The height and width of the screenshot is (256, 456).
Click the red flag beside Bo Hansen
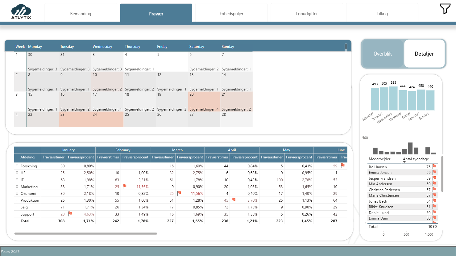pyautogui.click(x=434, y=166)
